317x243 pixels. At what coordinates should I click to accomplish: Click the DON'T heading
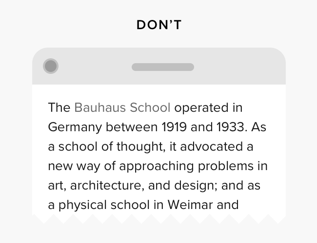click(159, 25)
